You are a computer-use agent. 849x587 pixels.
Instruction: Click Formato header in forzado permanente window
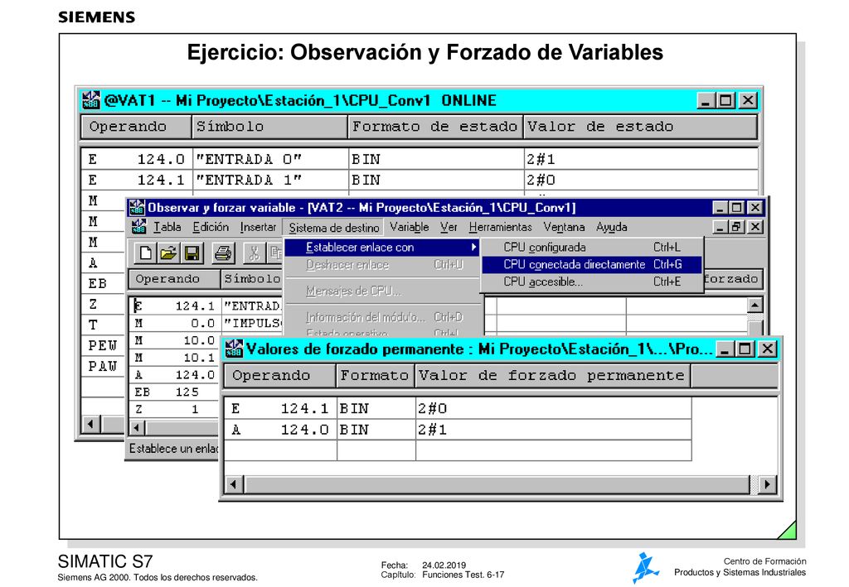pos(375,376)
